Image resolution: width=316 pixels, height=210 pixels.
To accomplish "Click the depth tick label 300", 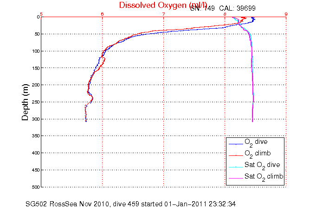I will [x=36, y=119].
